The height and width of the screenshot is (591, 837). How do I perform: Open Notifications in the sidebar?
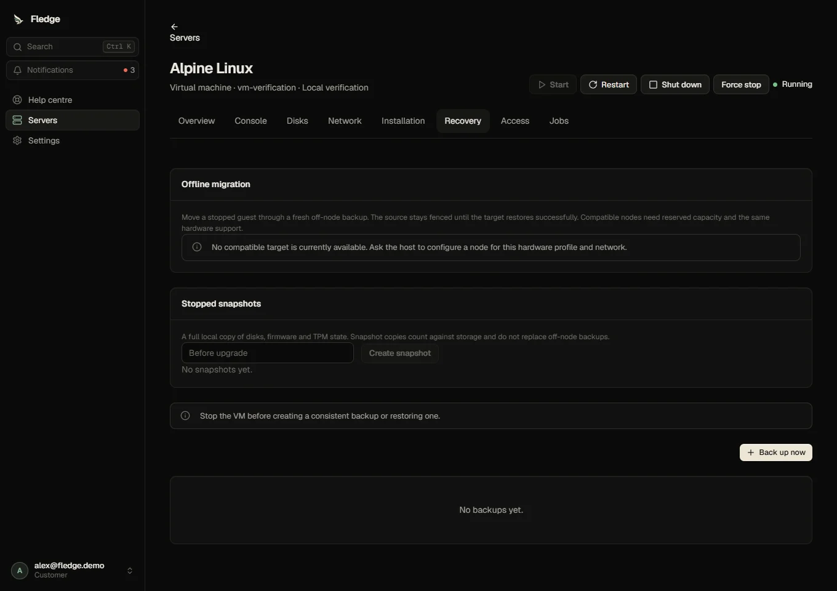(73, 70)
